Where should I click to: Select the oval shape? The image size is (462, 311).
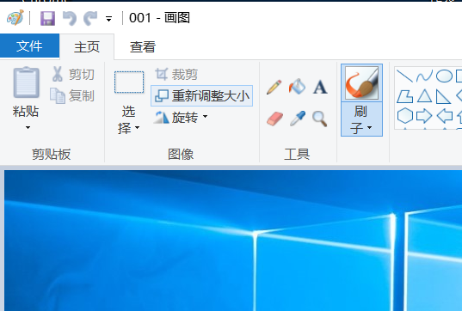[444, 76]
